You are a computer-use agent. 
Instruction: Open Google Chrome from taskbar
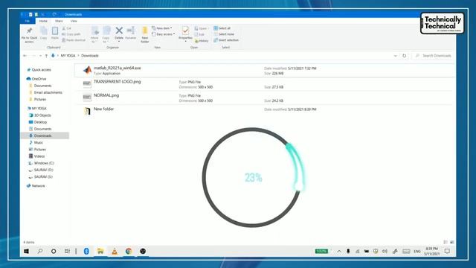click(x=129, y=252)
